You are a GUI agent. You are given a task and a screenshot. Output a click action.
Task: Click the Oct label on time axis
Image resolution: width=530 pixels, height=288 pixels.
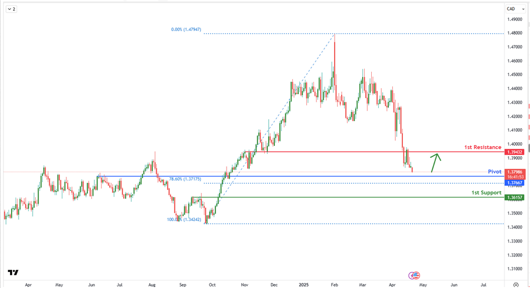213,285
